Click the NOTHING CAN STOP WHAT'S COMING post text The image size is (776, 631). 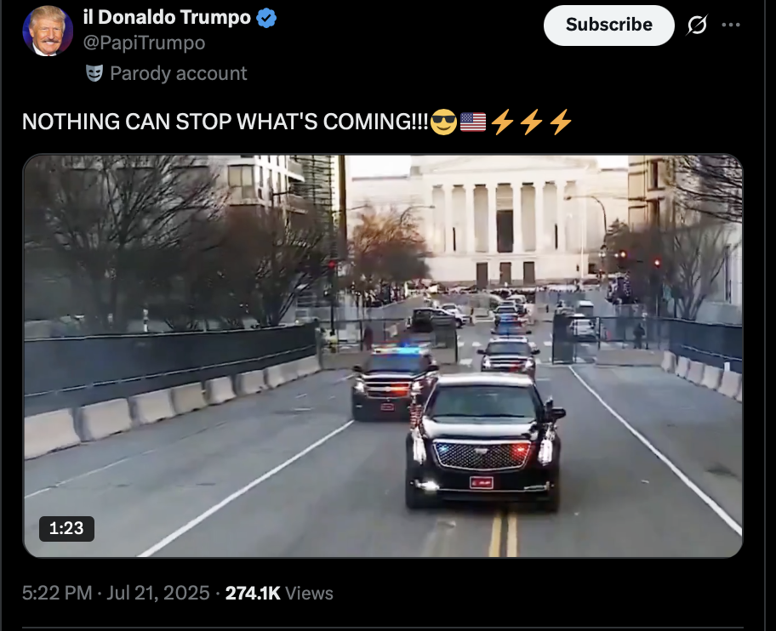[x=225, y=122]
